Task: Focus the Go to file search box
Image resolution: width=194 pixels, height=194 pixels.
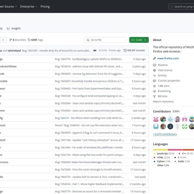Action: tap(105, 40)
